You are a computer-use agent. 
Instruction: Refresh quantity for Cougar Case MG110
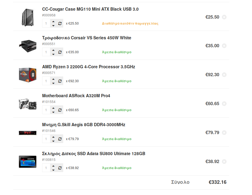click(x=60, y=23)
